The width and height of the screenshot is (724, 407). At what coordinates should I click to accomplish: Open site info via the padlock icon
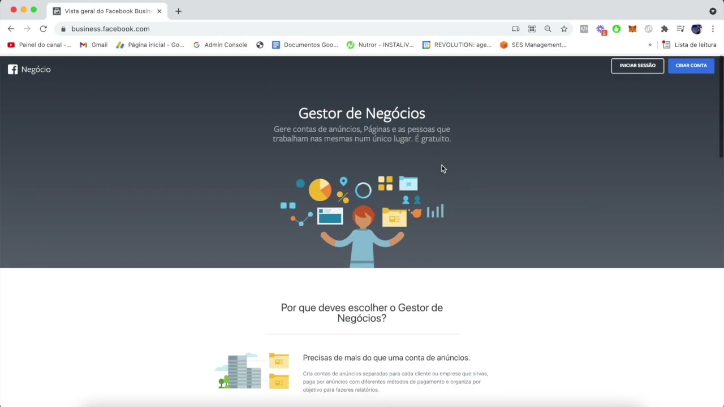click(x=63, y=29)
